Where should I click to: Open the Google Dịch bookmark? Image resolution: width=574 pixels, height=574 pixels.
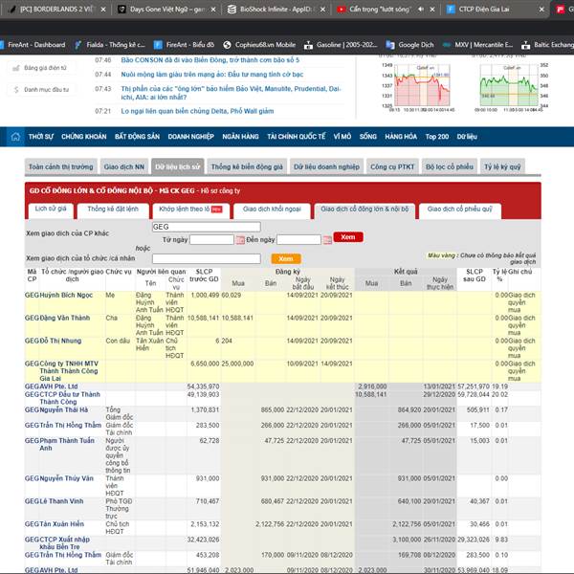pos(409,45)
